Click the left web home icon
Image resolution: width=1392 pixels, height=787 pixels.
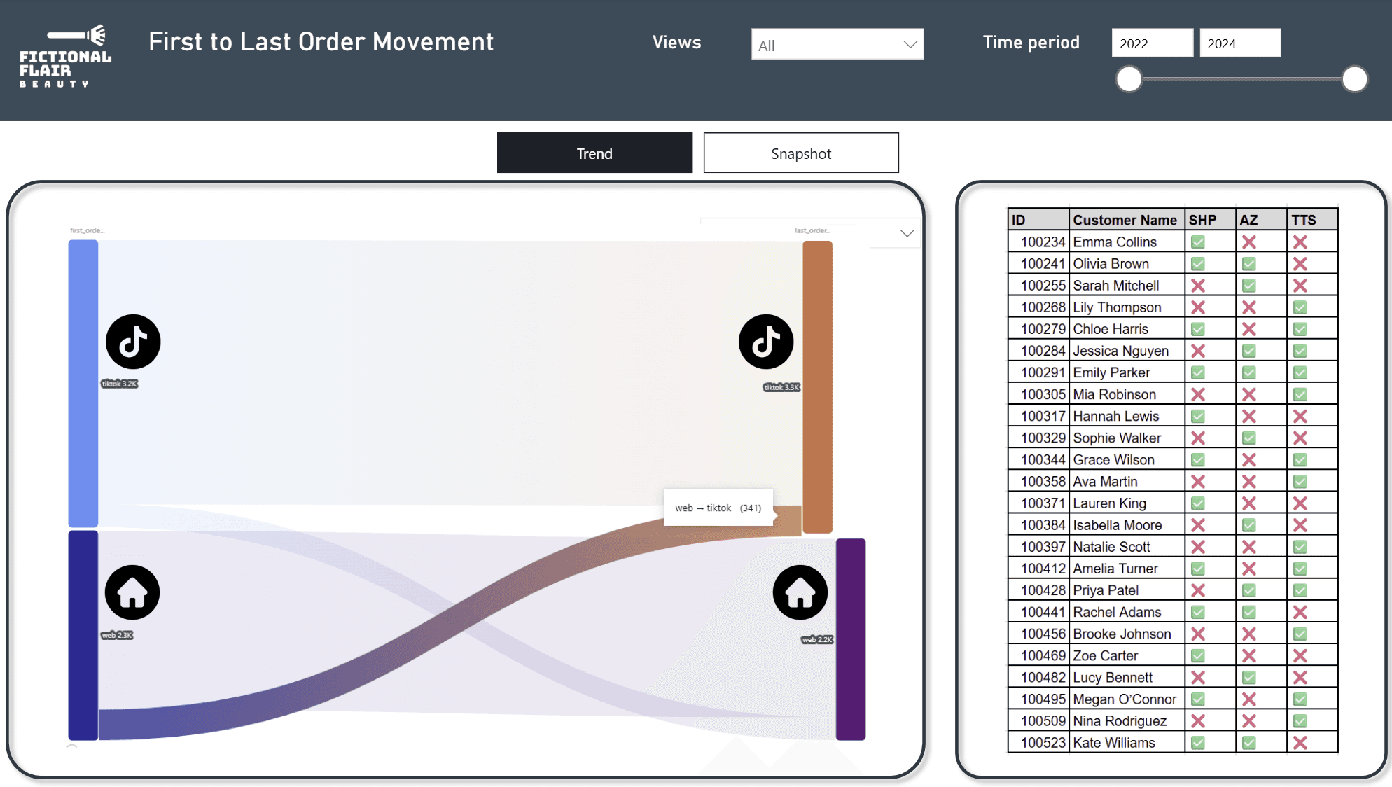(x=132, y=592)
